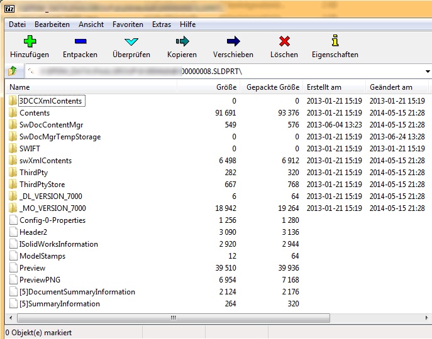Image resolution: width=432 pixels, height=339 pixels.
Task: Open the Ansicht menu
Action: click(91, 24)
